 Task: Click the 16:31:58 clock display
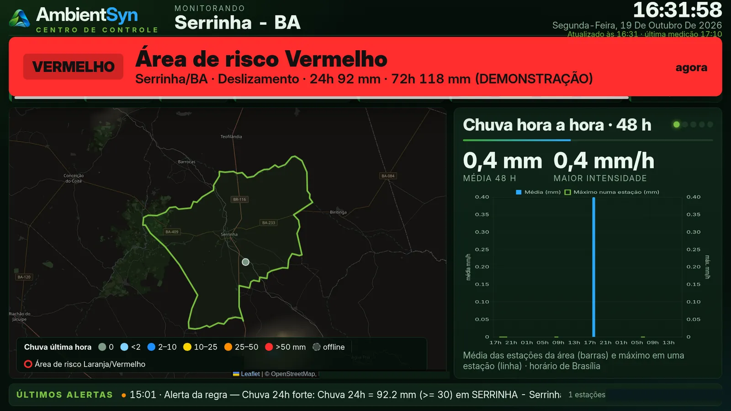point(678,10)
